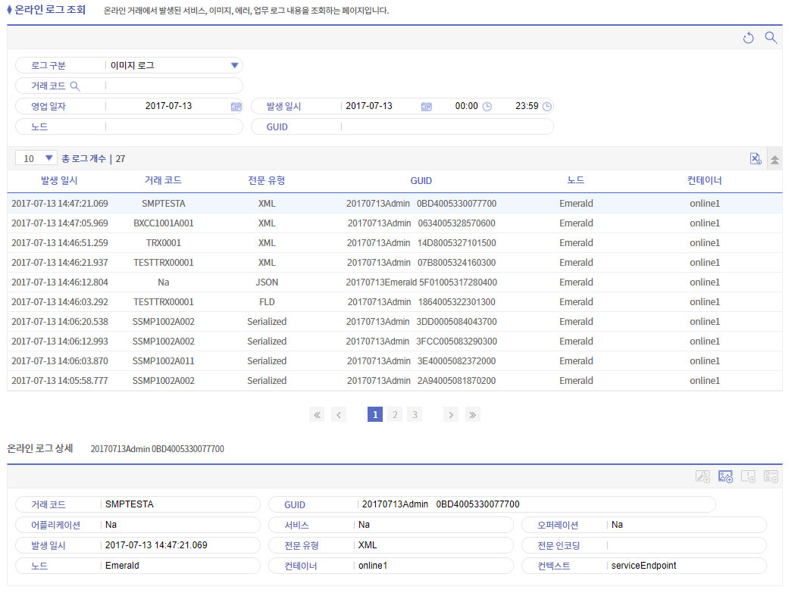The height and width of the screenshot is (599, 795).
Task: Open the clock icon next to 23:59
Action: pos(547,107)
